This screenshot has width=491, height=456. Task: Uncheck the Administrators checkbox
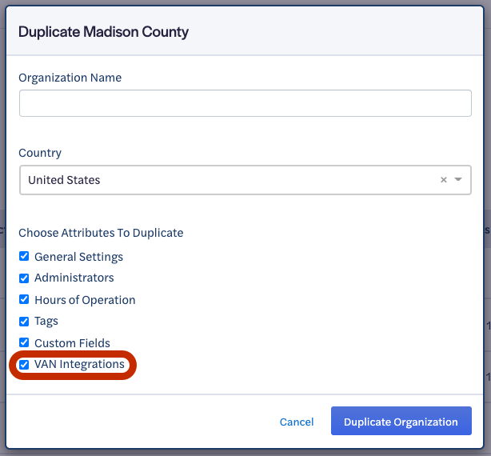24,278
